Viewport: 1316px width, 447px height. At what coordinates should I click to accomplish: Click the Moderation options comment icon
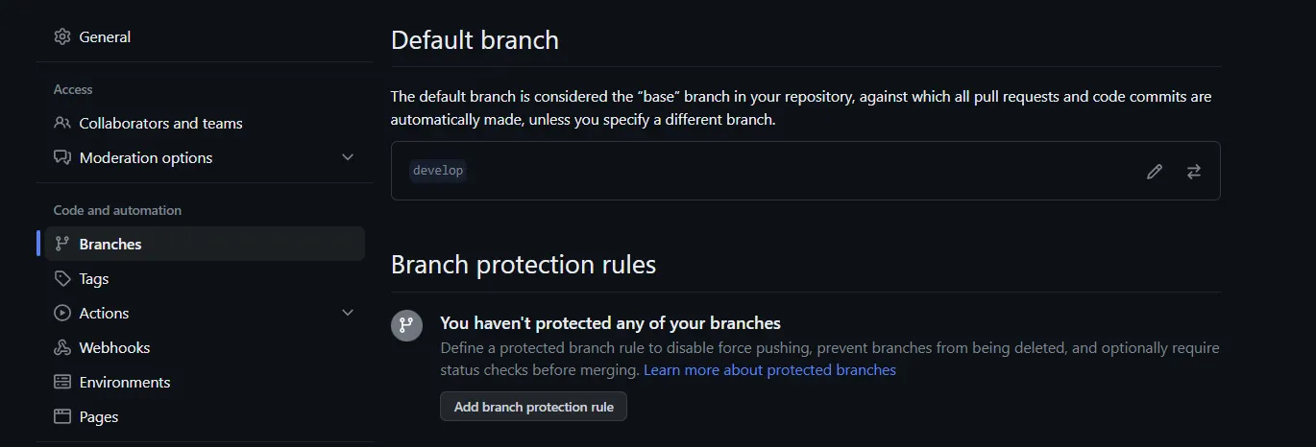pyautogui.click(x=62, y=157)
